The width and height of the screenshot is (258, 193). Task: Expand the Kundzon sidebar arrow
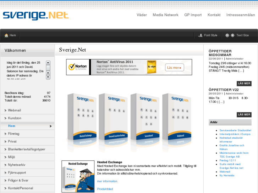[x=5, y=118]
